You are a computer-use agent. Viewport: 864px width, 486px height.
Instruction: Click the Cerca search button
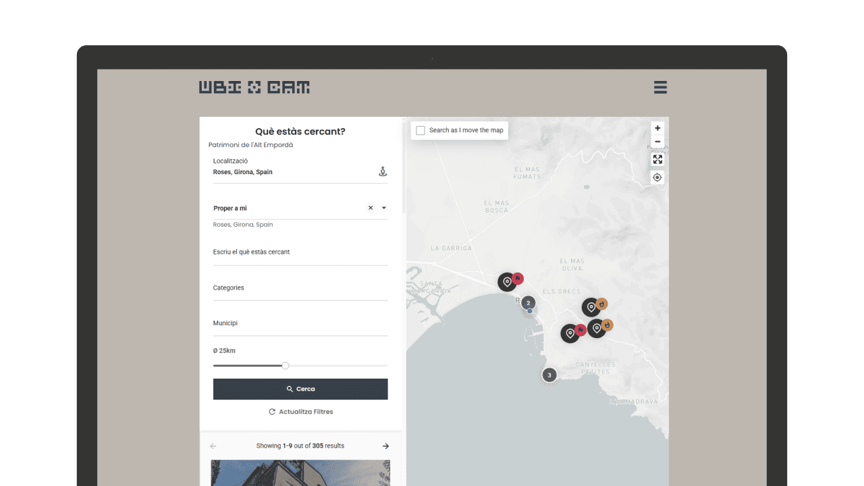point(300,389)
